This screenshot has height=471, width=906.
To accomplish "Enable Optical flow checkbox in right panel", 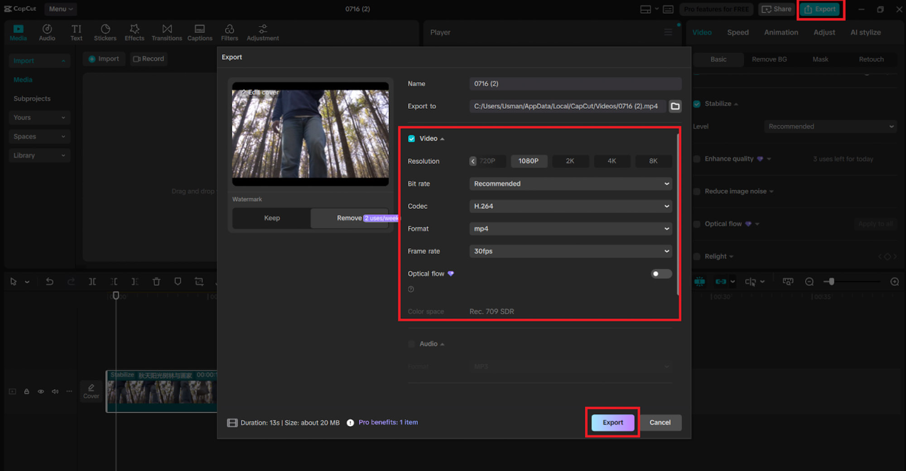I will click(x=697, y=224).
